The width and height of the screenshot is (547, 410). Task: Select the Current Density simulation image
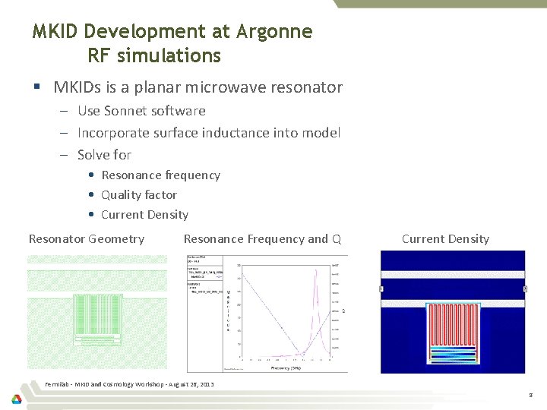453,312
